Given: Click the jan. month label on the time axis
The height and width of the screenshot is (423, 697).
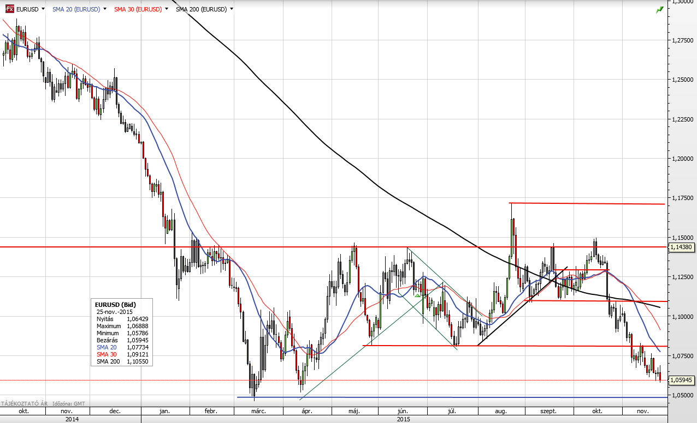Looking at the screenshot, I should [x=164, y=411].
